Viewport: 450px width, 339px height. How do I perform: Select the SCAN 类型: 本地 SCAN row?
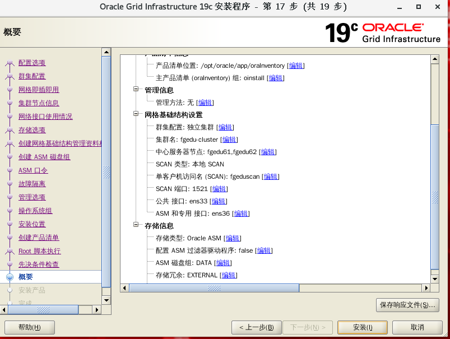[190, 165]
